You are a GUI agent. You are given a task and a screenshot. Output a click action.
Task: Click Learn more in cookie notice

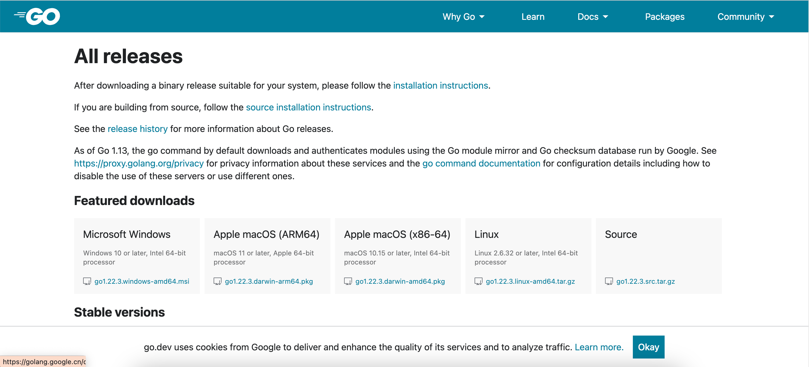(599, 347)
